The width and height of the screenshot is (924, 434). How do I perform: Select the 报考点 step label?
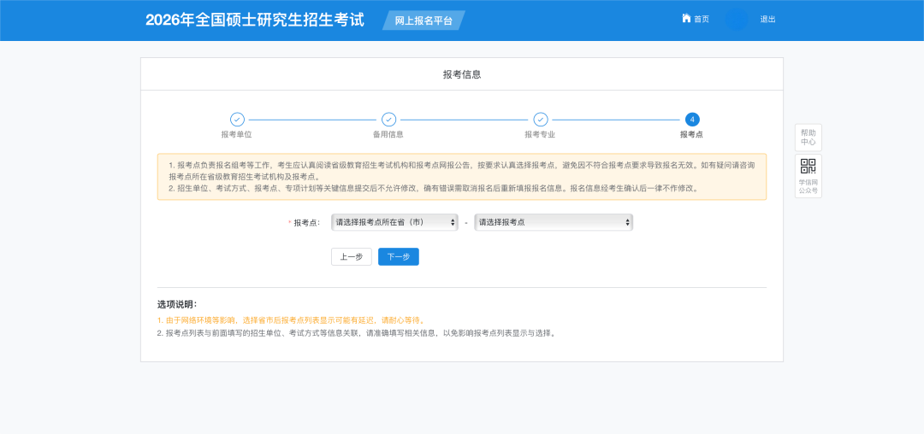pyautogui.click(x=692, y=134)
